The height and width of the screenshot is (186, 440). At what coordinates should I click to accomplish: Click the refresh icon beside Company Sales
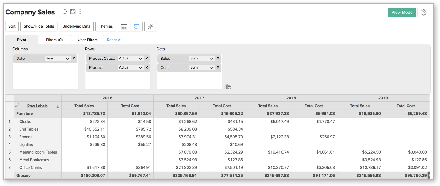point(65,12)
